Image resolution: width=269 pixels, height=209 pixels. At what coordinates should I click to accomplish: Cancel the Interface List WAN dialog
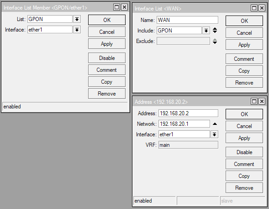(244, 33)
